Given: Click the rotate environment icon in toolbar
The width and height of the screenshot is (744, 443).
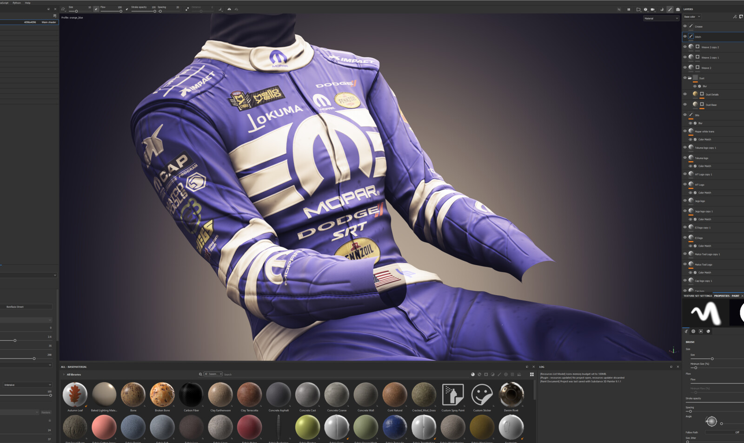Looking at the screenshot, I should [x=662, y=9].
